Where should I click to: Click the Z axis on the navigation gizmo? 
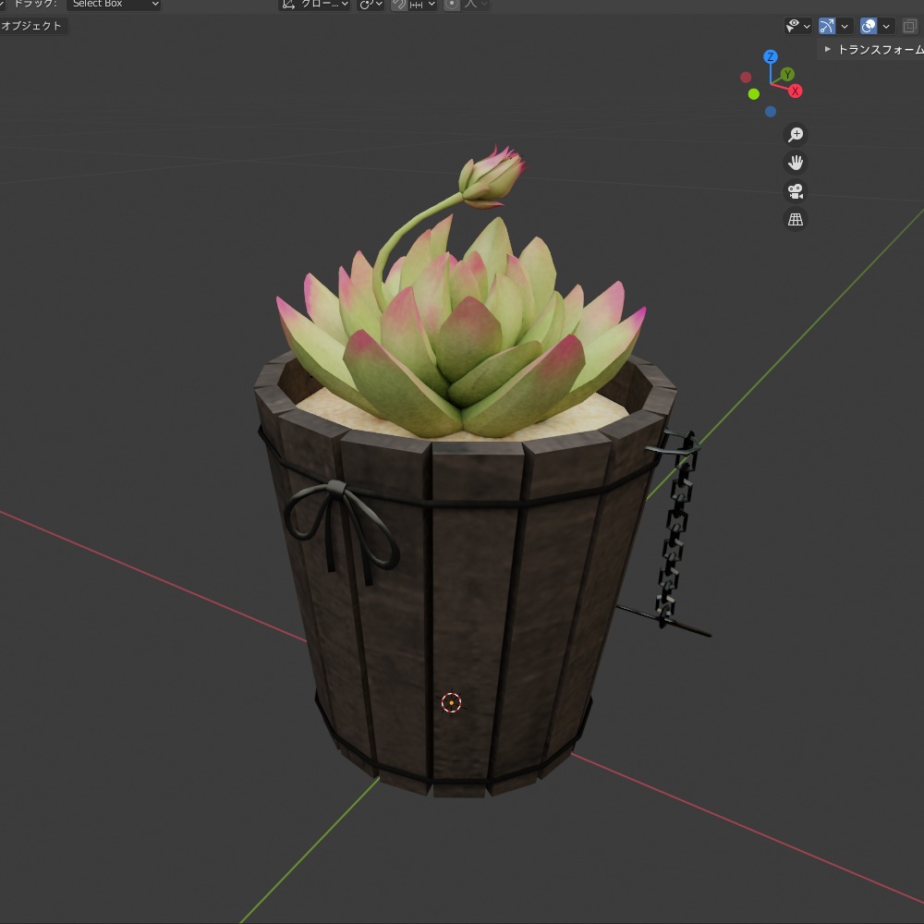pos(769,56)
